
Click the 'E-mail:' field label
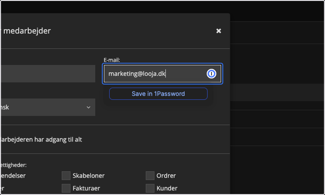click(112, 60)
